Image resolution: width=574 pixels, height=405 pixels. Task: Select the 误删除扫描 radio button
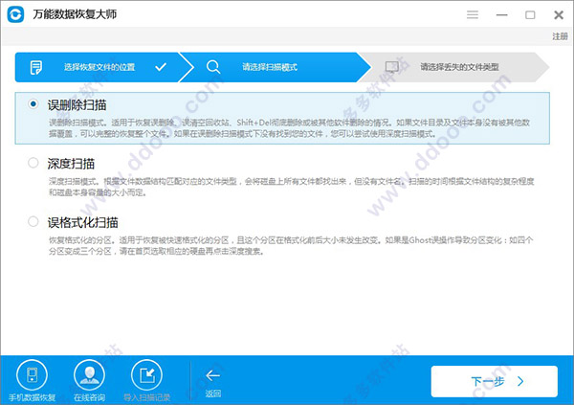pyautogui.click(x=33, y=104)
